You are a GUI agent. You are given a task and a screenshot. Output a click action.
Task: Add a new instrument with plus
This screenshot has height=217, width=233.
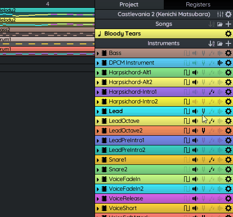pyautogui.click(x=228, y=43)
